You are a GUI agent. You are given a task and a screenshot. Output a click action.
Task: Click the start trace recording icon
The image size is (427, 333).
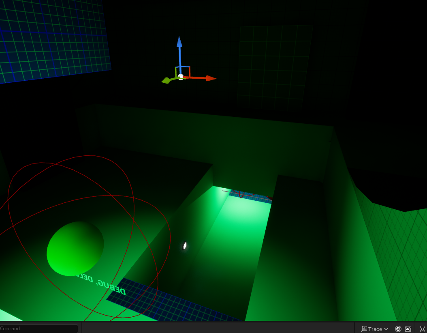[398, 329]
